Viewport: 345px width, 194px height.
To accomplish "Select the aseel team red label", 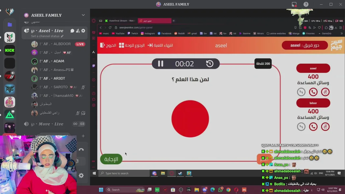I will [x=313, y=68].
